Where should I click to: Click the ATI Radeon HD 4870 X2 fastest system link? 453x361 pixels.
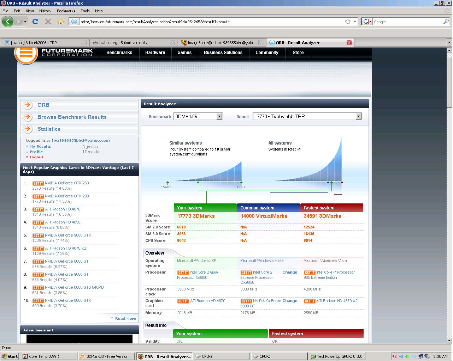(337, 301)
